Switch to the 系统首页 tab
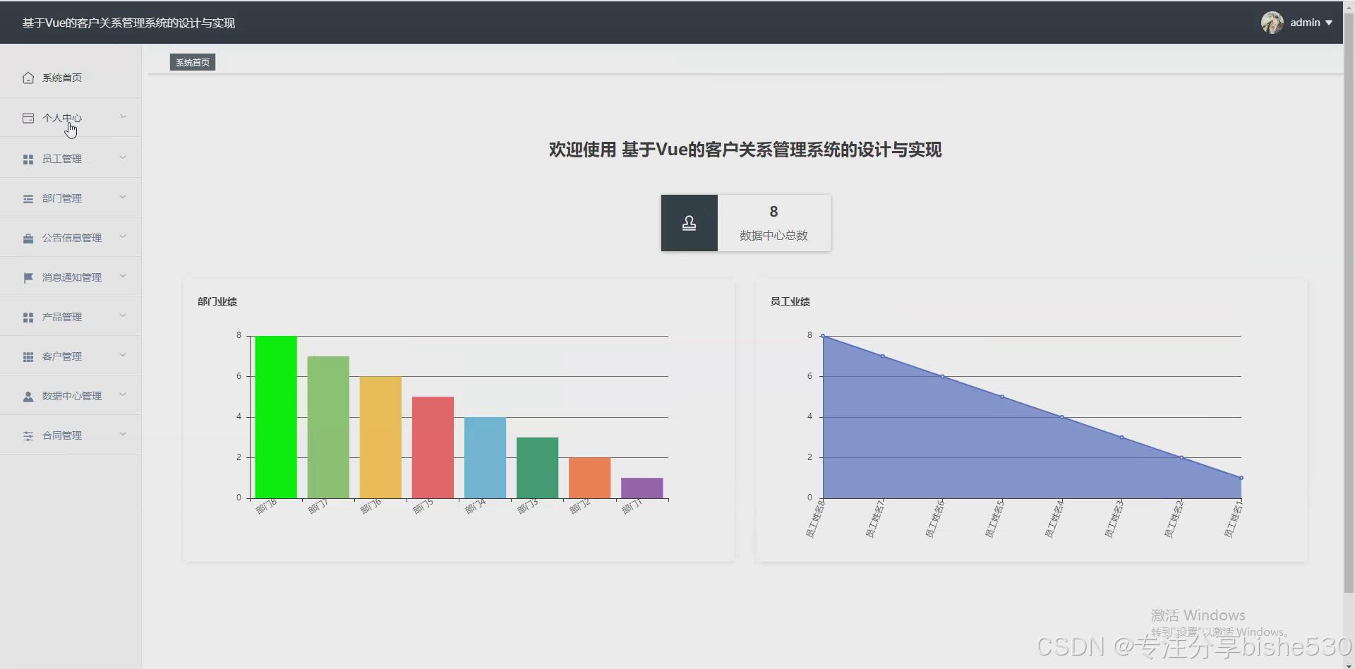 click(191, 61)
